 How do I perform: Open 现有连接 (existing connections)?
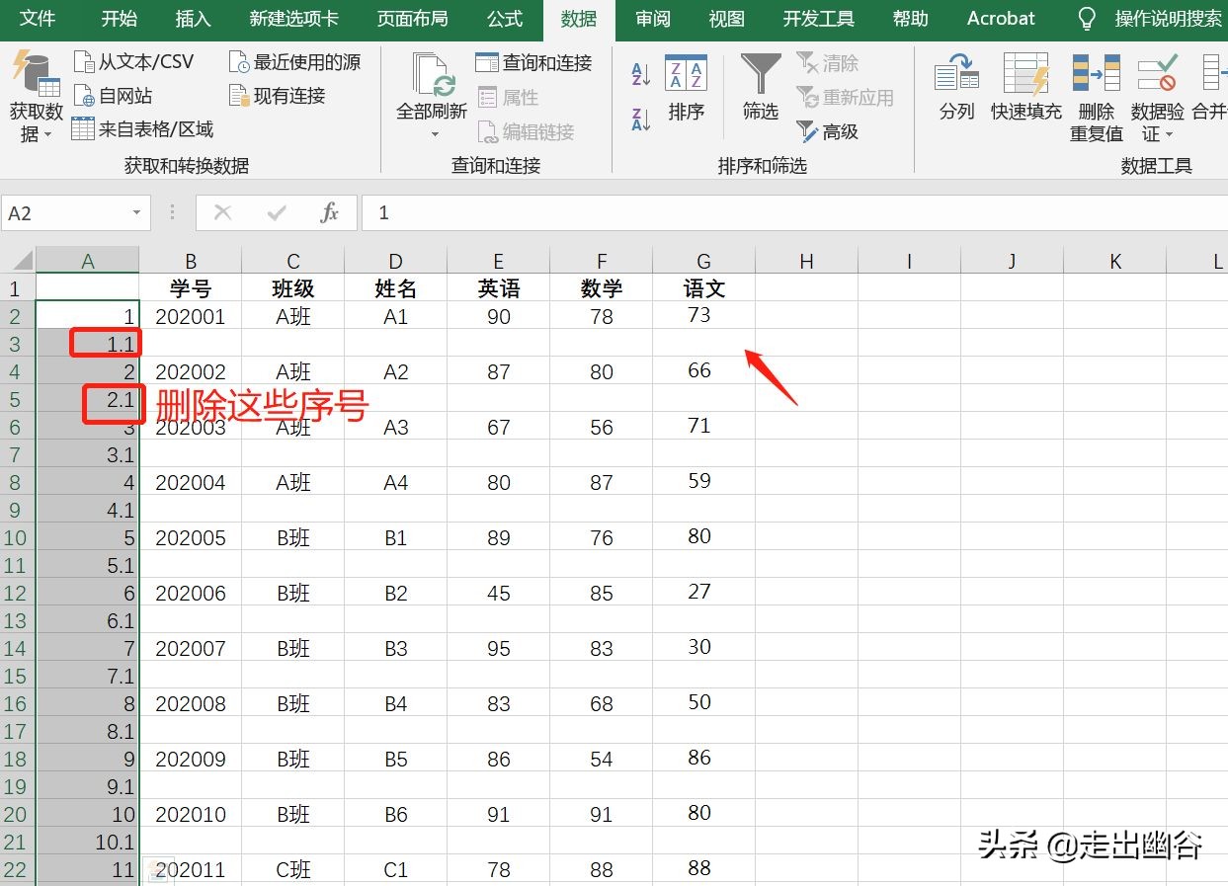(277, 96)
